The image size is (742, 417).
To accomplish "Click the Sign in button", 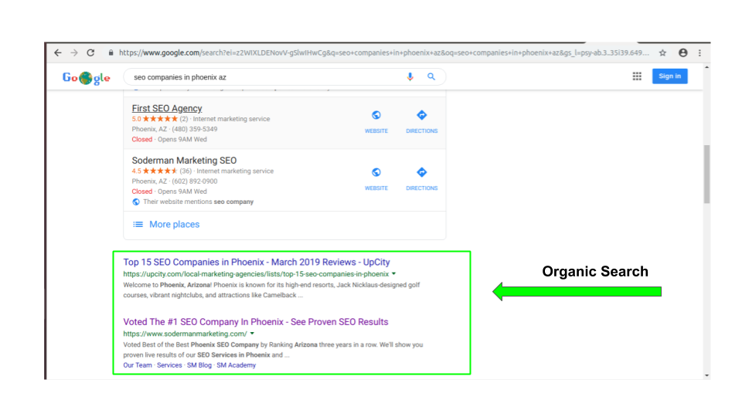I will click(x=669, y=76).
